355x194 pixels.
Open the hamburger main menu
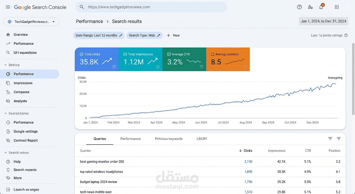(x=8, y=7)
